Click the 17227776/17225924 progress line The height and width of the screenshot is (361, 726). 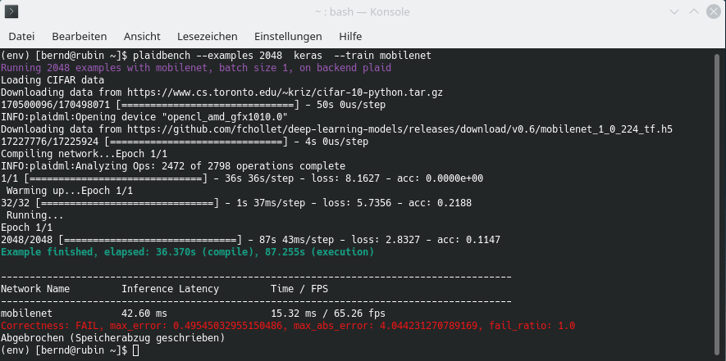(x=185, y=142)
